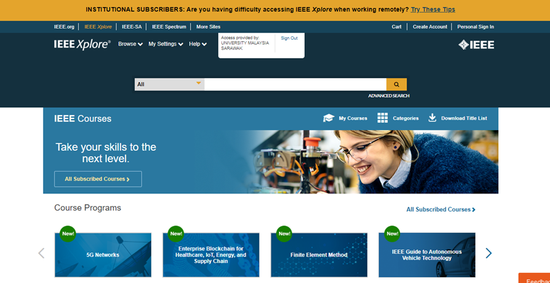Image resolution: width=550 pixels, height=283 pixels.
Task: Open the Cart link
Action: [397, 27]
